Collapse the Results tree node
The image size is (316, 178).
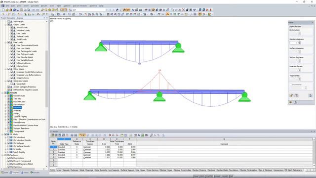pos(2,93)
